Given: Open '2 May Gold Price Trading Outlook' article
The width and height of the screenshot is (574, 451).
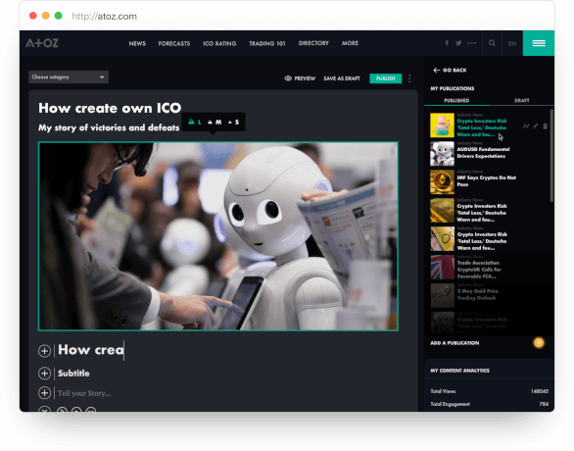Looking at the screenshot, I should [x=478, y=294].
